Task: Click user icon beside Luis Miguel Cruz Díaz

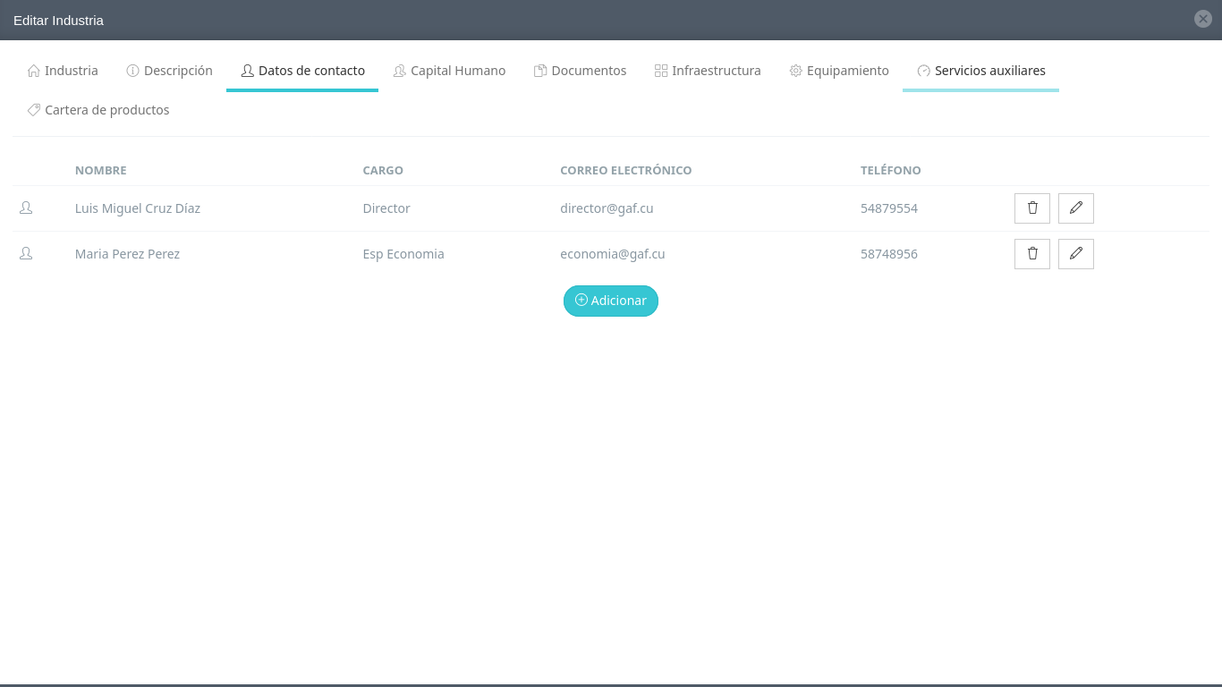Action: point(26,208)
